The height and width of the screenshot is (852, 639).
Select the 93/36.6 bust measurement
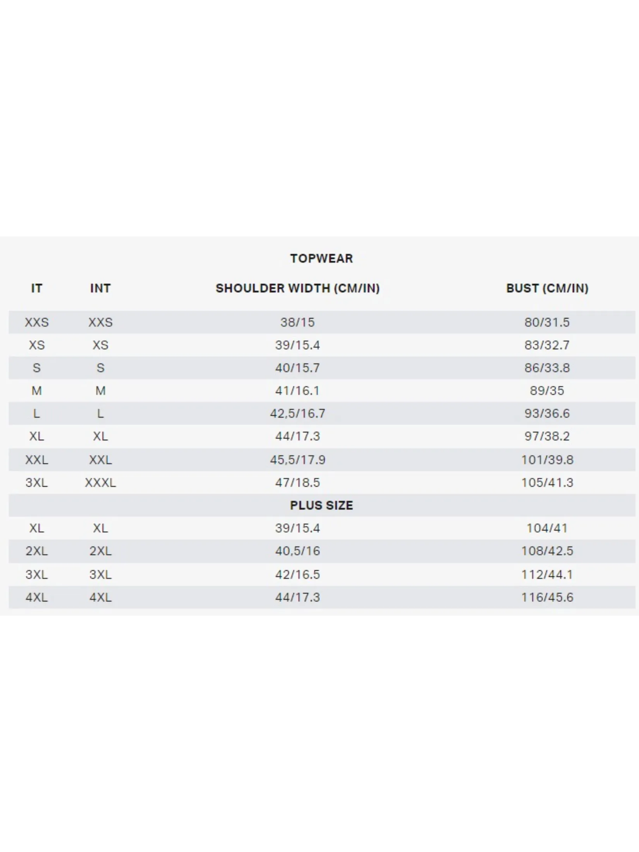pyautogui.click(x=547, y=414)
